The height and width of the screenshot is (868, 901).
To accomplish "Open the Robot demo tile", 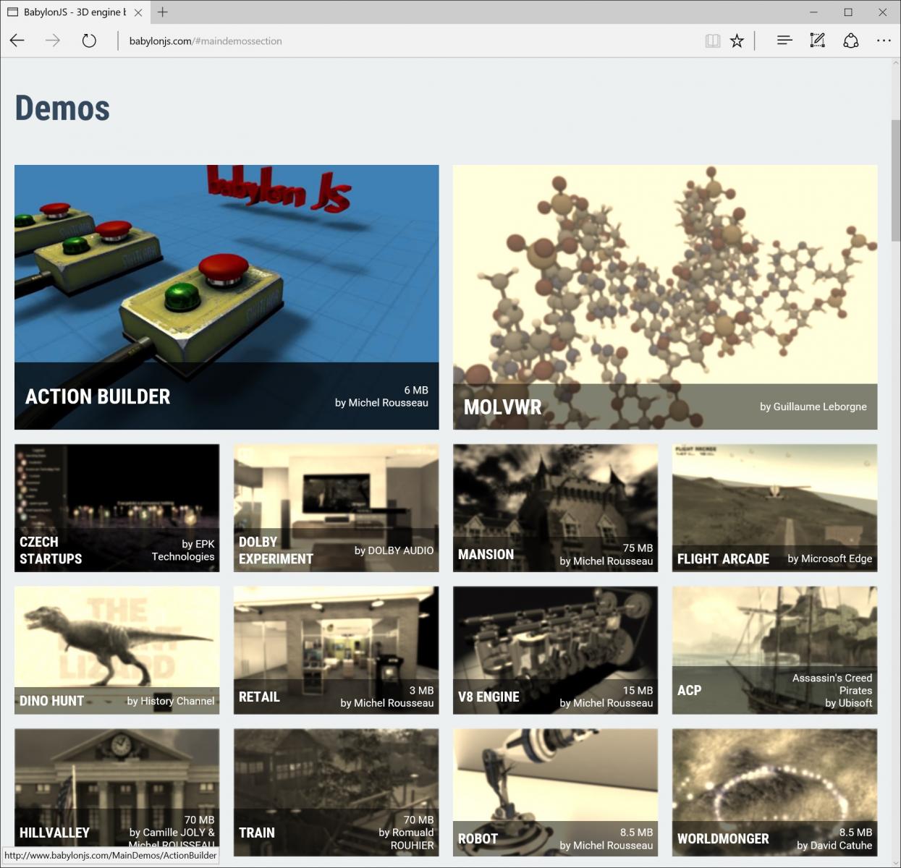I will [x=555, y=793].
